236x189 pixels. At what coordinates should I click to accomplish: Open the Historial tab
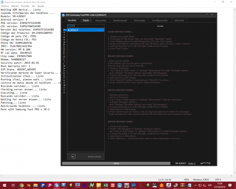pyautogui.click(x=179, y=20)
